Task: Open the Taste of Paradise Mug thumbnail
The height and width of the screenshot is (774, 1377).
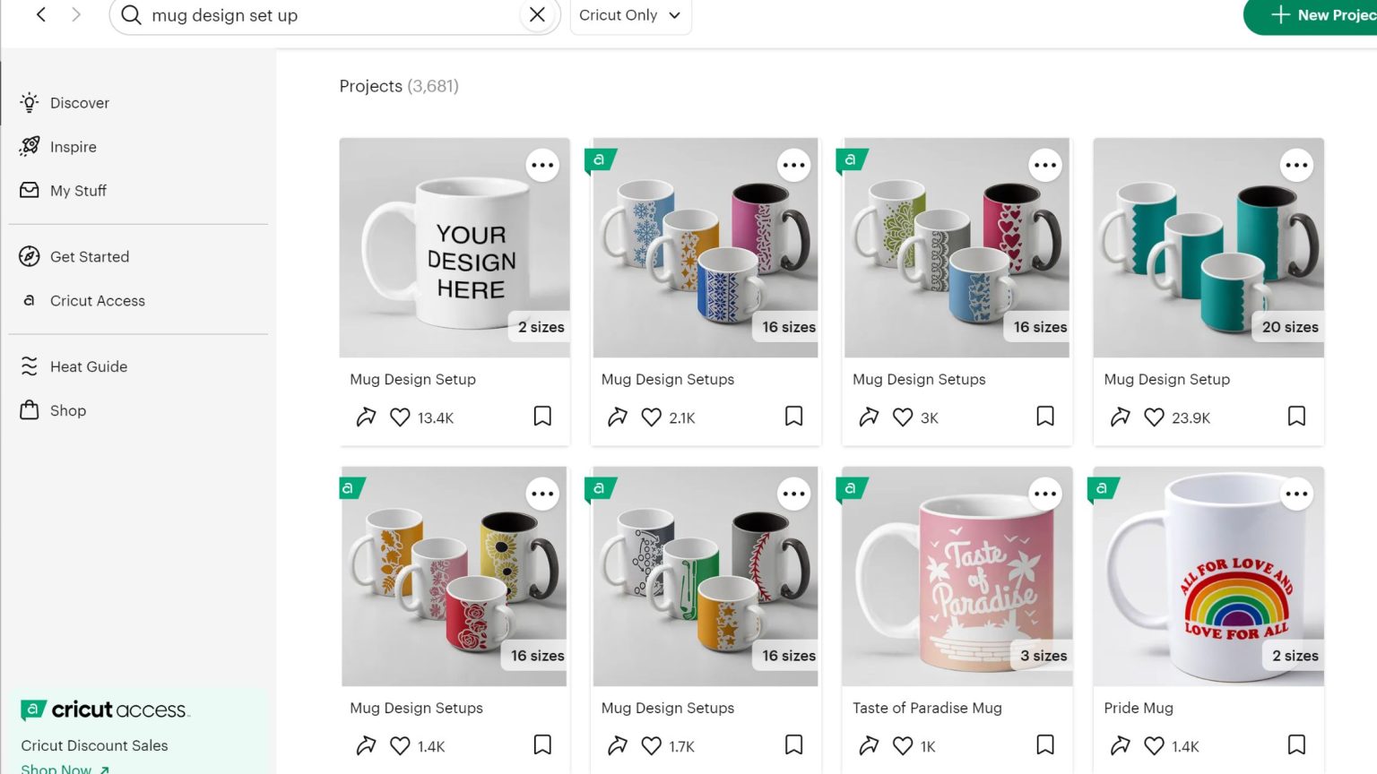Action: click(956, 576)
